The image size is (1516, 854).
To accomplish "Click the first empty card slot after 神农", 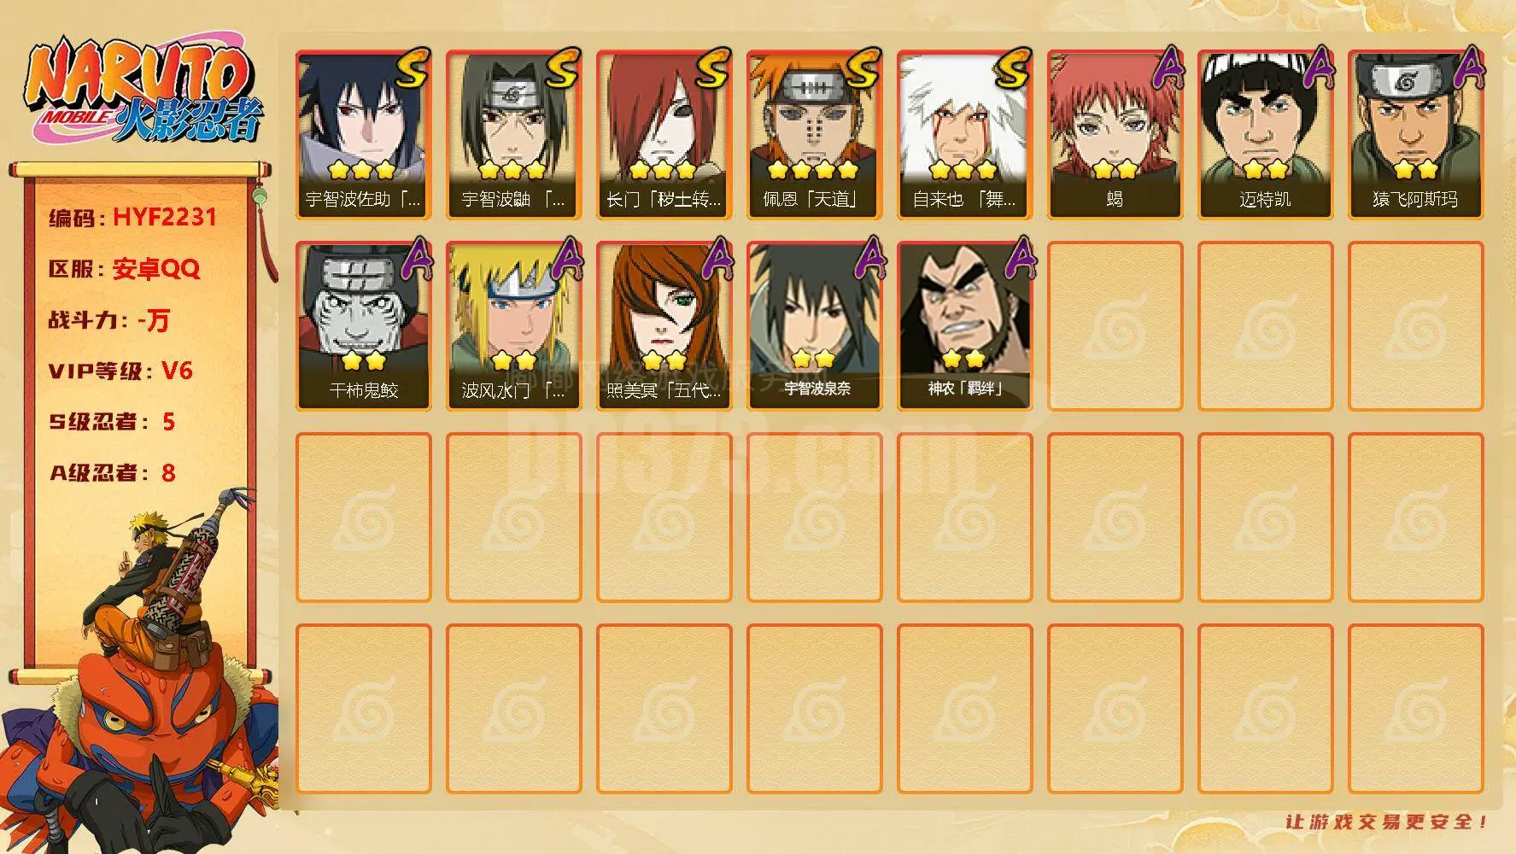I will (1115, 326).
